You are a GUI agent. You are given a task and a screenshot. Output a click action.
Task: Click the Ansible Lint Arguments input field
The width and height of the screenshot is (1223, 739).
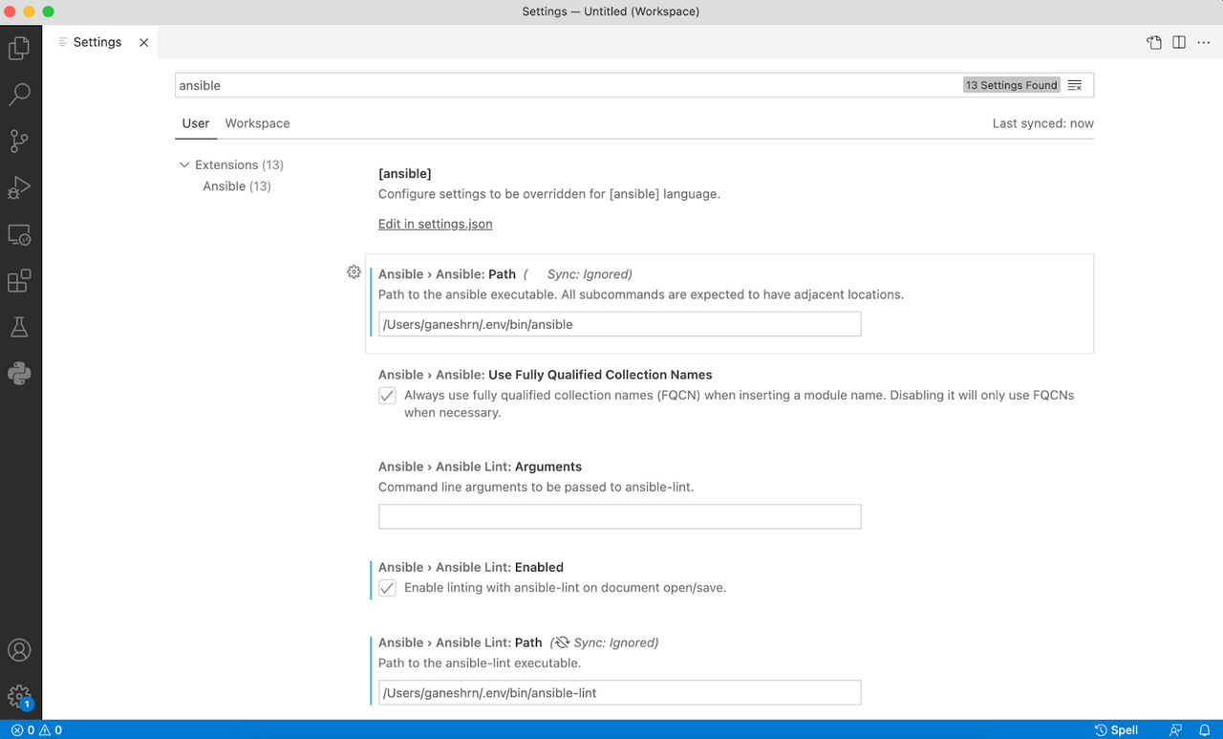(x=619, y=516)
